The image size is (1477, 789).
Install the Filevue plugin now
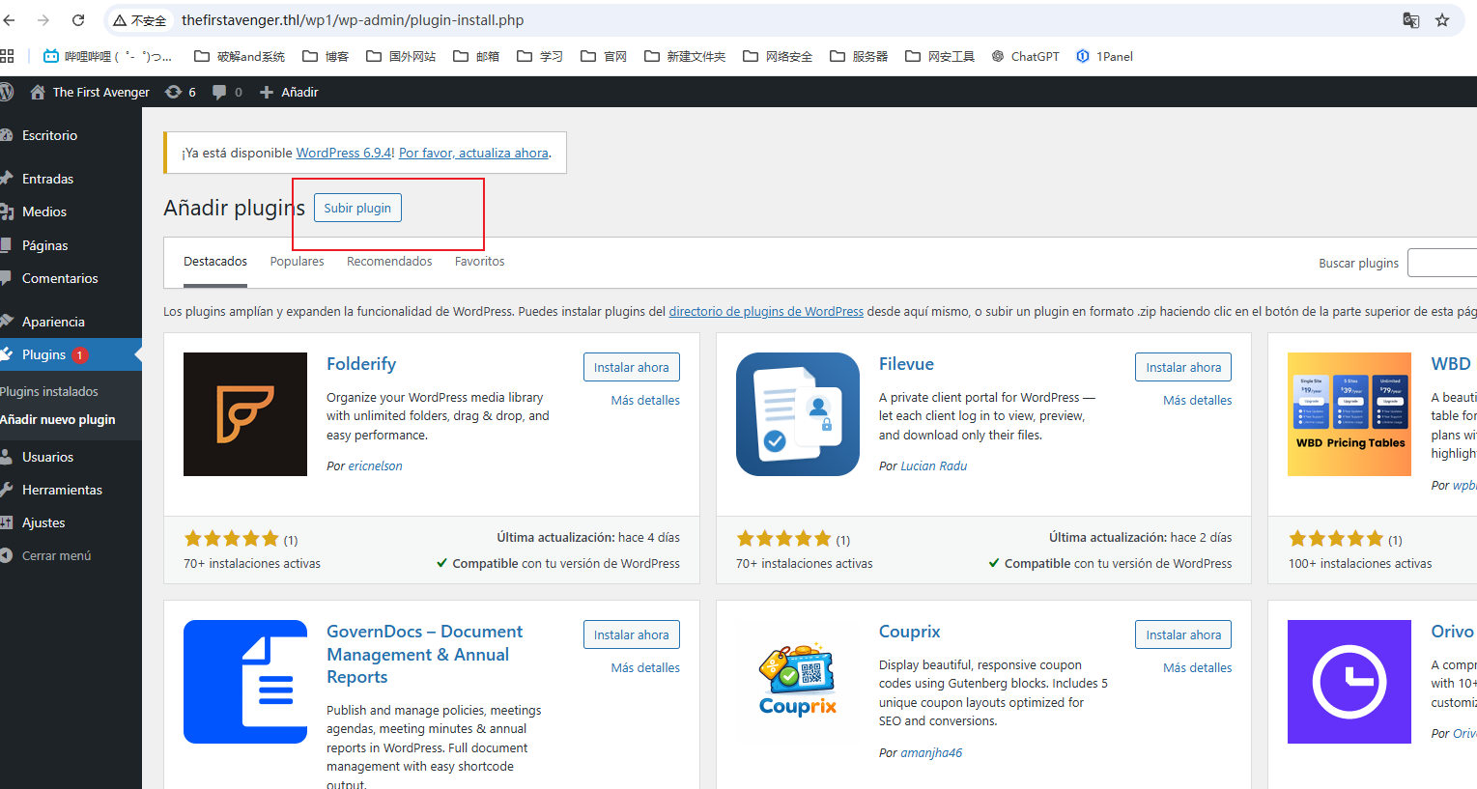click(x=1183, y=367)
